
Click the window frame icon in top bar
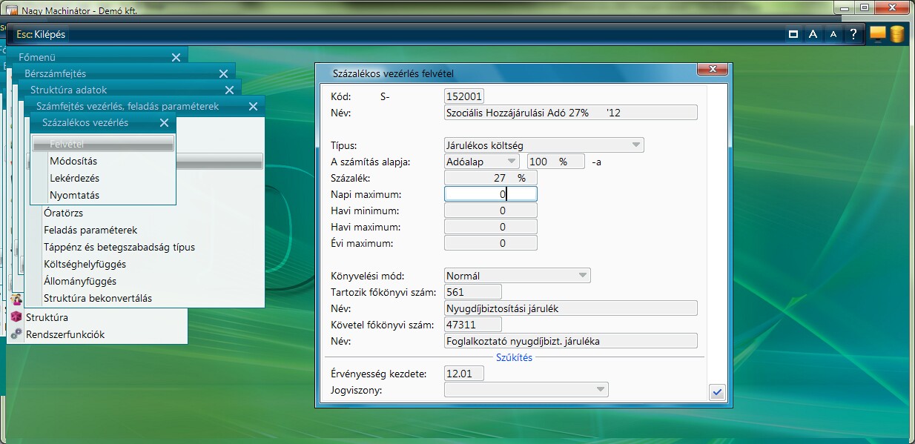(x=793, y=34)
